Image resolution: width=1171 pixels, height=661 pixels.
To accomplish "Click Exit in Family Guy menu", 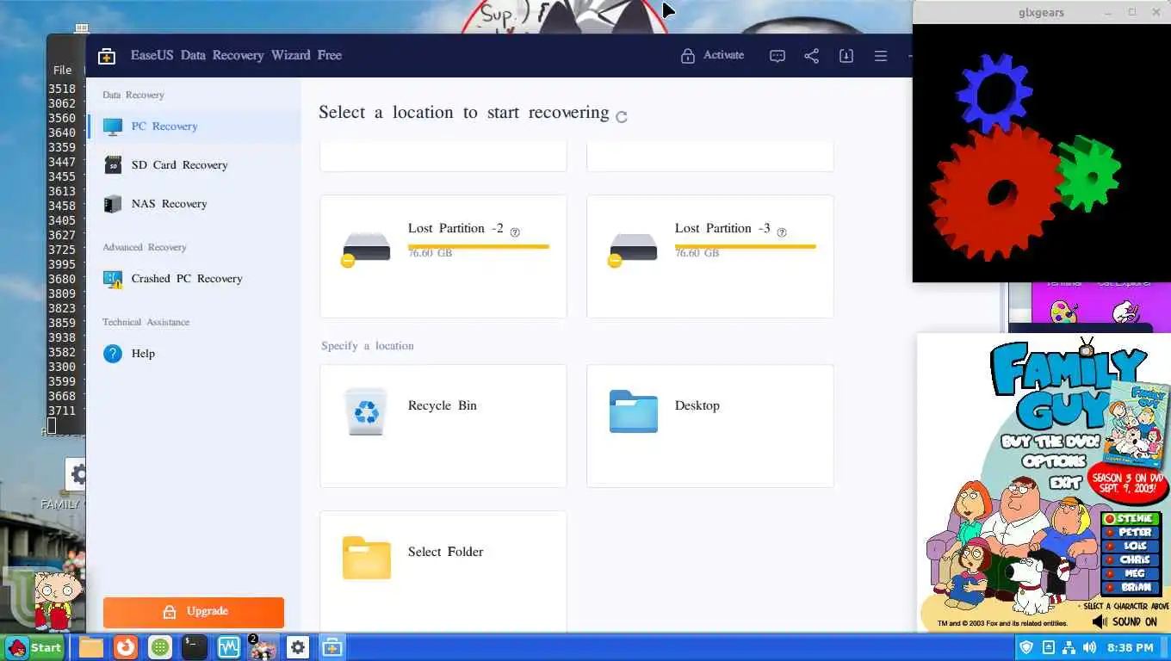I will pos(1065,482).
